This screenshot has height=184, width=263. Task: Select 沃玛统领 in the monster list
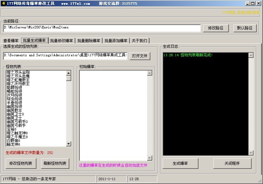point(15,95)
